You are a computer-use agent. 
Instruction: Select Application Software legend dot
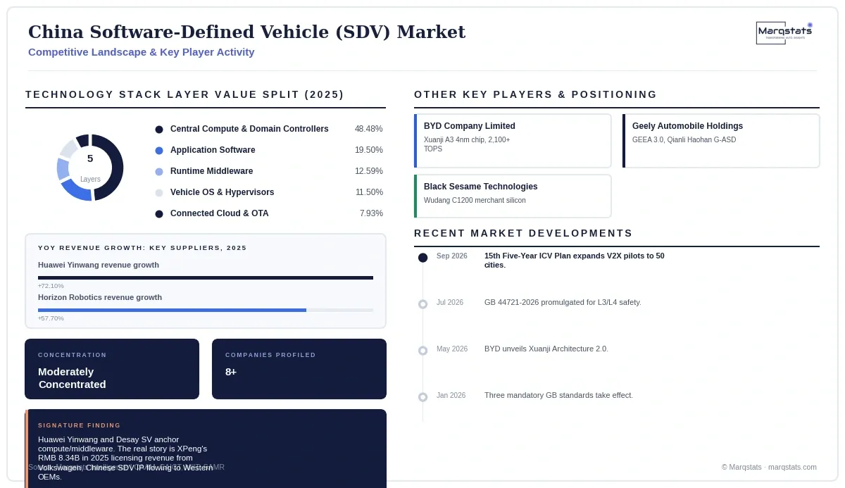pos(159,151)
